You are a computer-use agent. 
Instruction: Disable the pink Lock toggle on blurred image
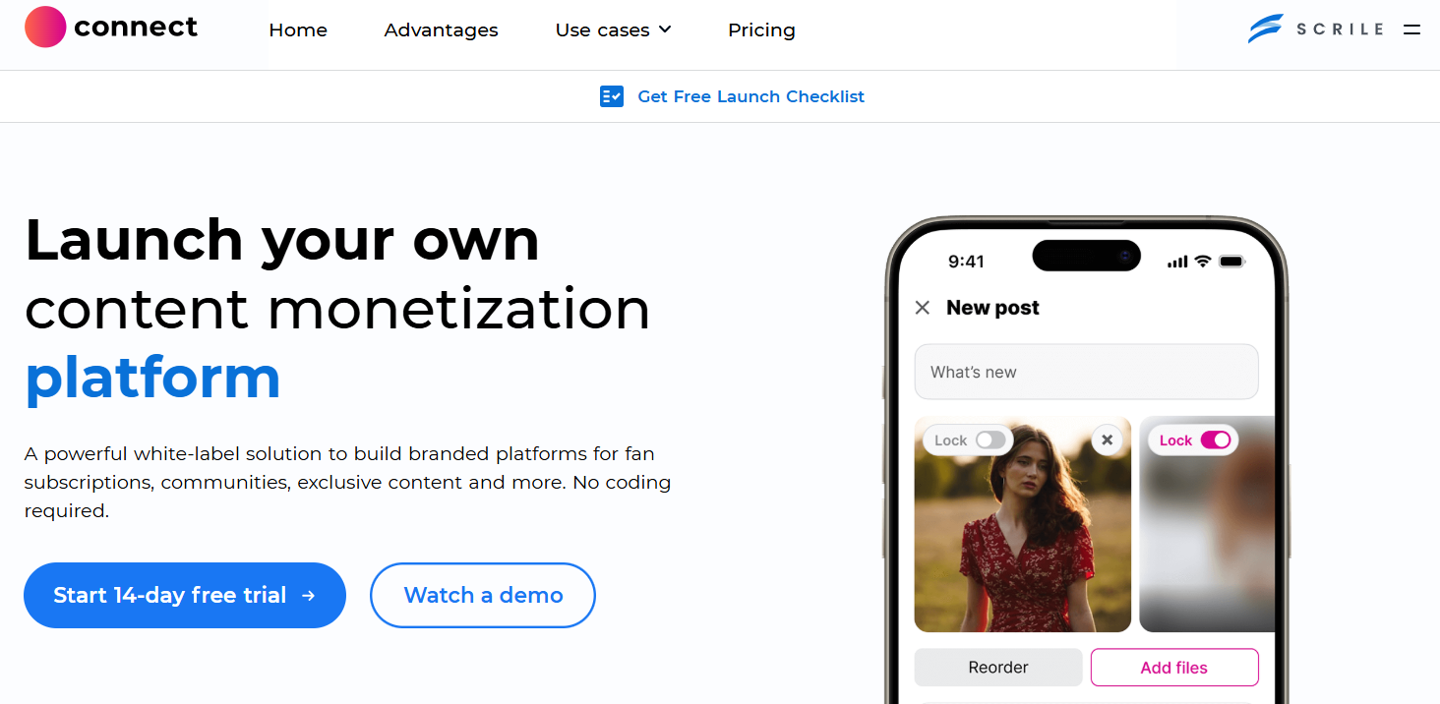(1216, 440)
